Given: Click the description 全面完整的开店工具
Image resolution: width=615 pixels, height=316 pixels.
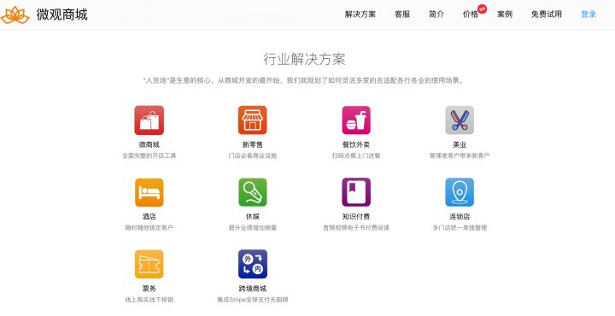Looking at the screenshot, I should 149,155.
